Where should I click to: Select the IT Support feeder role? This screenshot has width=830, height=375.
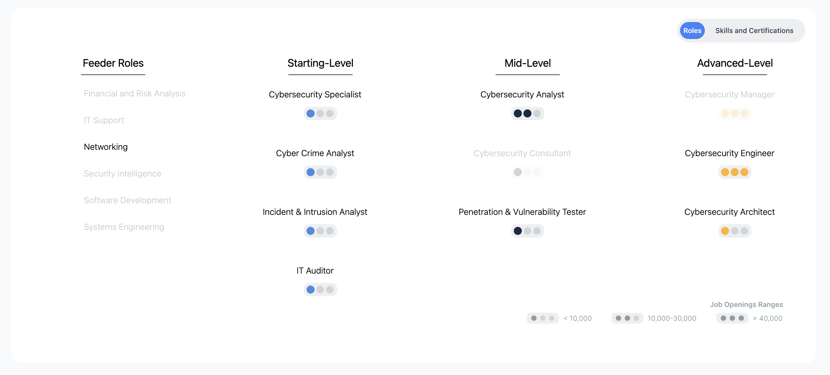tap(104, 120)
